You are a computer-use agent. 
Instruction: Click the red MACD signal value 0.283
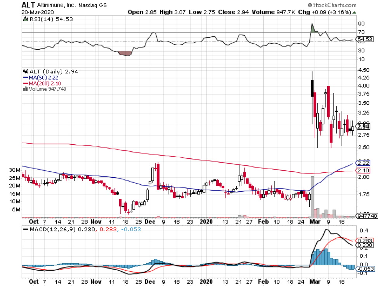tap(108, 229)
